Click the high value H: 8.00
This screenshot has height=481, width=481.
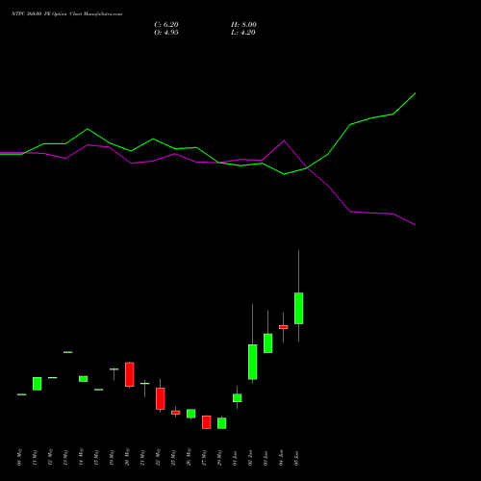(x=243, y=25)
